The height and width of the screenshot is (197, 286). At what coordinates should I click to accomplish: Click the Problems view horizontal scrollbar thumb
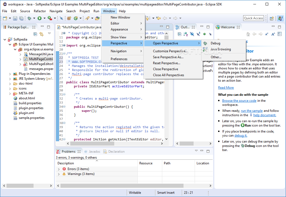(x=122, y=186)
